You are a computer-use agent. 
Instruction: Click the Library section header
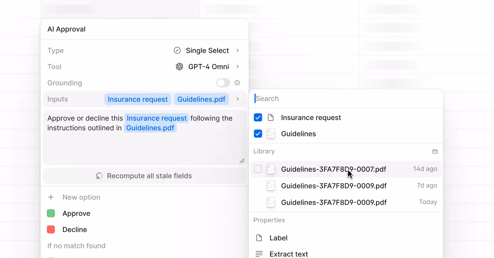coord(264,151)
